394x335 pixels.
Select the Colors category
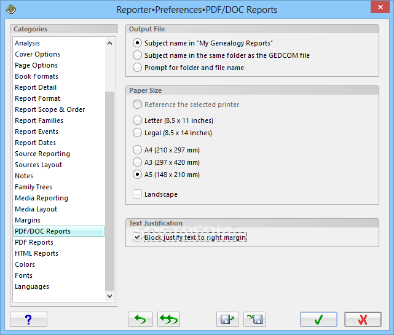59,264
